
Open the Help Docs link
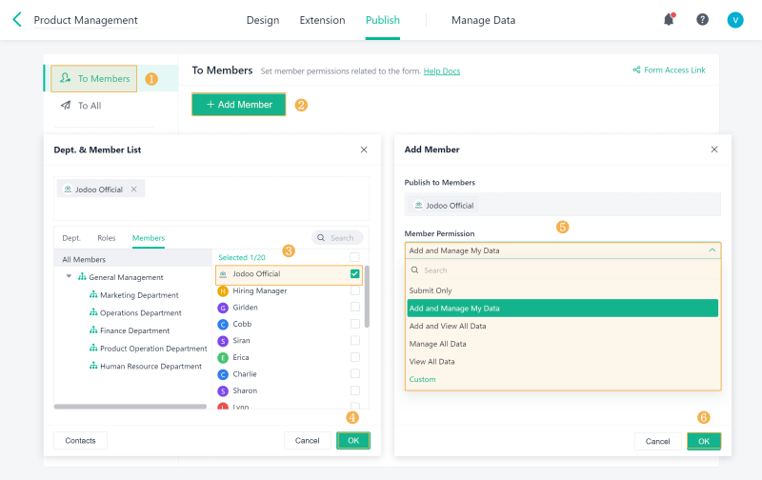pos(442,71)
